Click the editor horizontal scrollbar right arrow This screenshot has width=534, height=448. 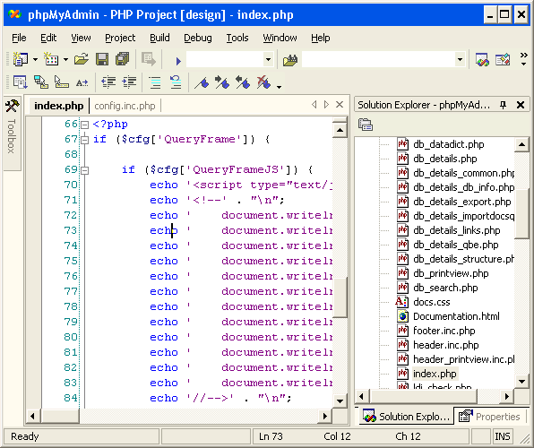[x=325, y=416]
